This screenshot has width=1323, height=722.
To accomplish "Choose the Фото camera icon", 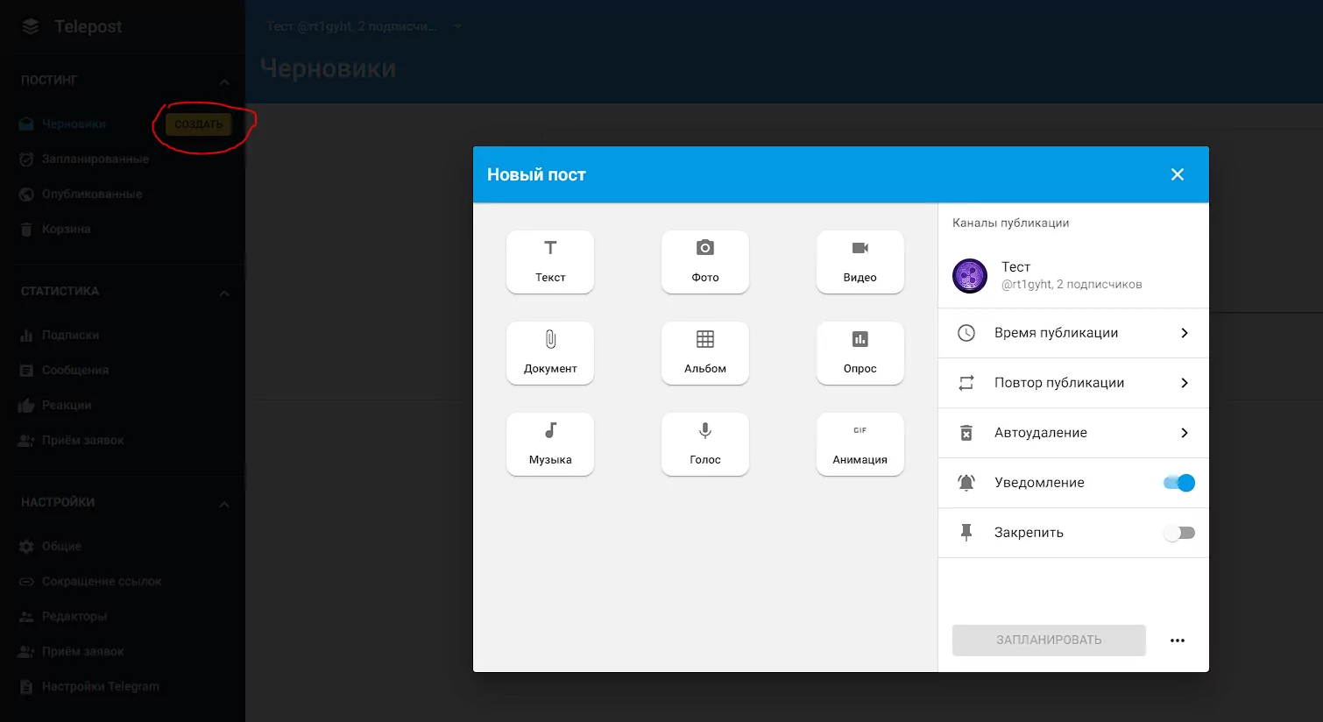I will [x=704, y=261].
